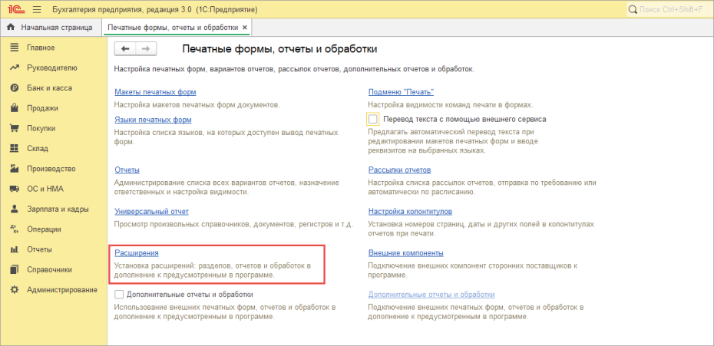Click the Склад boxes icon
Image resolution: width=714 pixels, height=346 pixels.
[x=15, y=148]
